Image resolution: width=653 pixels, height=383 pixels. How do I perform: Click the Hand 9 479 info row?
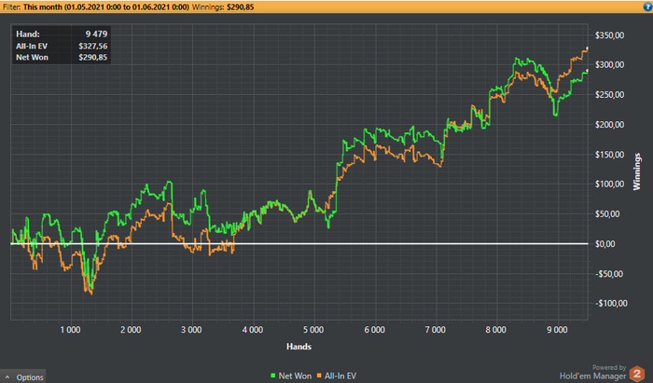tap(62, 34)
